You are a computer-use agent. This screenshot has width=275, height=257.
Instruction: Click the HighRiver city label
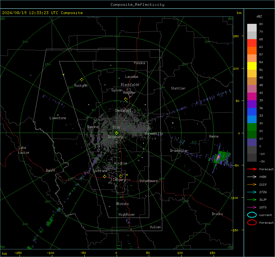point(127,215)
